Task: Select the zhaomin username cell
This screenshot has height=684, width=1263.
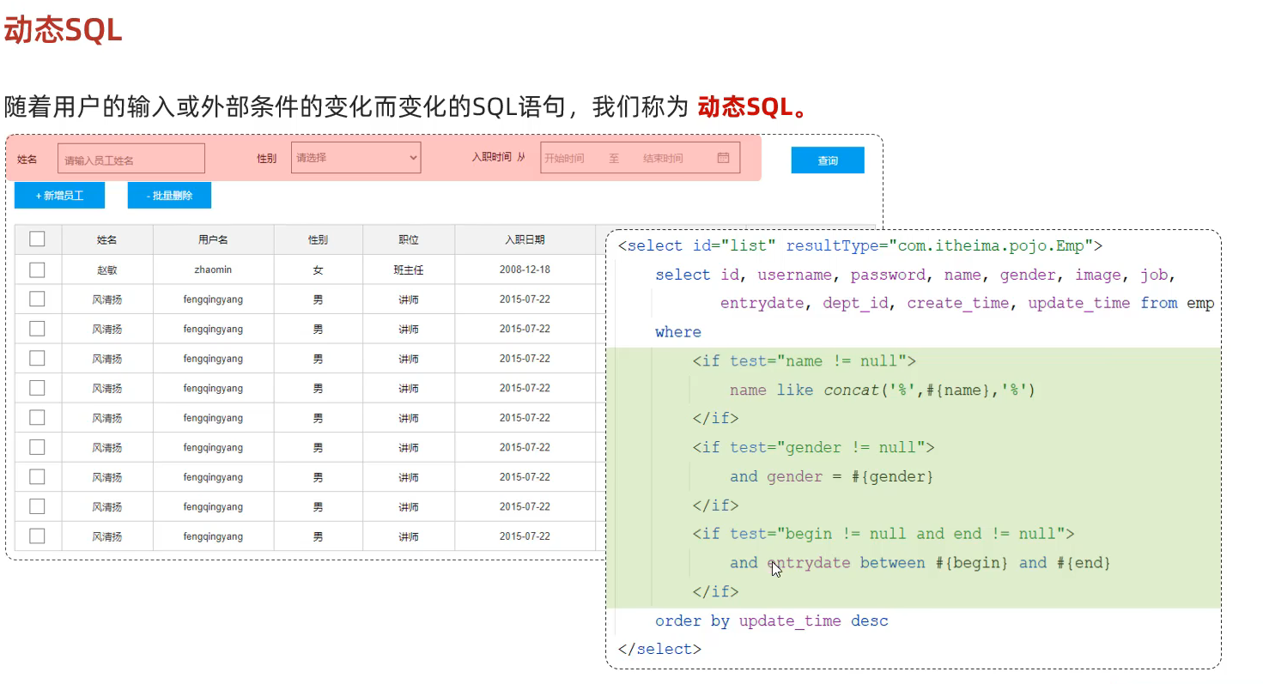Action: pos(213,269)
